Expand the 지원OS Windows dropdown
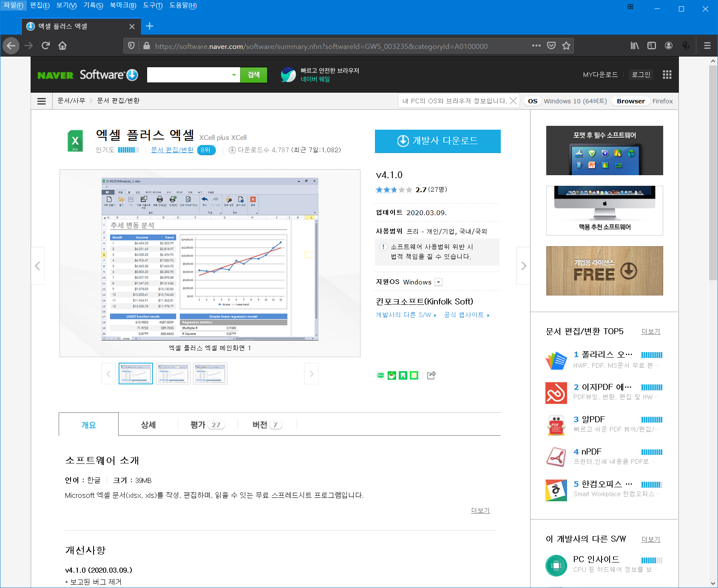 coord(439,282)
